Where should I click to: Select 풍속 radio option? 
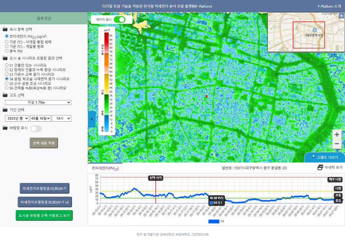tap(7, 51)
